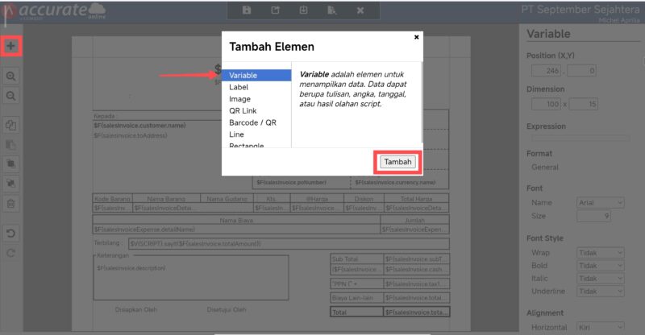645x335 pixels.
Task: Click the undo arrow icon
Action: point(11,234)
